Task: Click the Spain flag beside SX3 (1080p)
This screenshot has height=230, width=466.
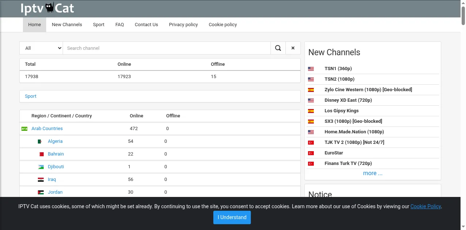Action: (x=311, y=121)
